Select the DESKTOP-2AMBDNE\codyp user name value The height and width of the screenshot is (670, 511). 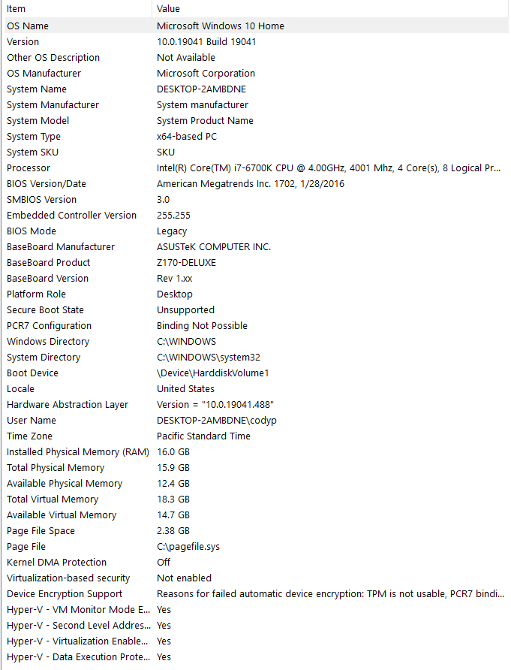(x=216, y=421)
